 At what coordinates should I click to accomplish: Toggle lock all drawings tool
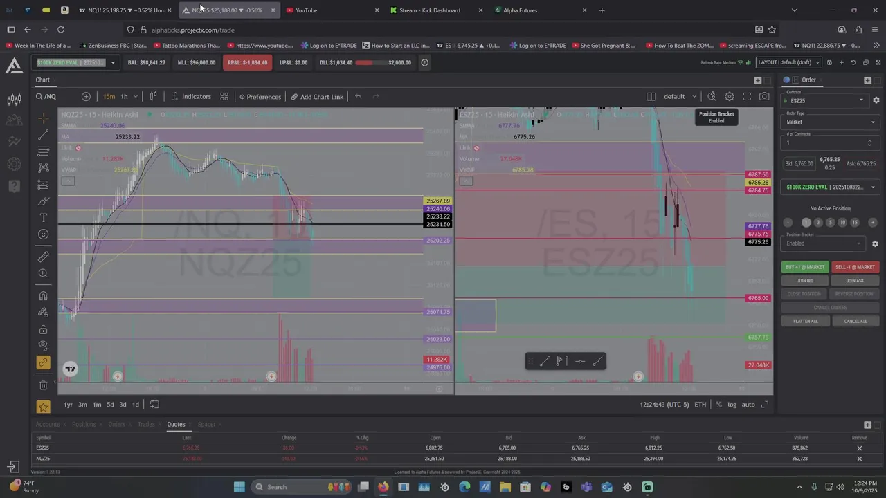click(43, 329)
